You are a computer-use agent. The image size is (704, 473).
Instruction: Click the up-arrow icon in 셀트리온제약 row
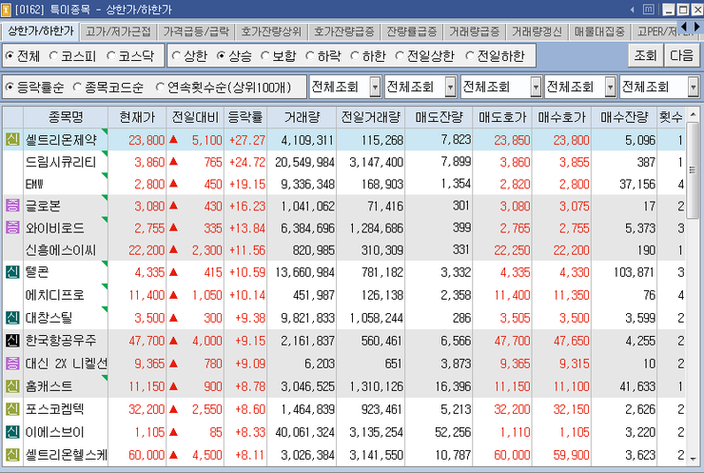173,140
